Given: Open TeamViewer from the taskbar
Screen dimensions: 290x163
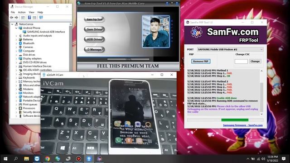Looking at the screenshot, I should 37,159.
